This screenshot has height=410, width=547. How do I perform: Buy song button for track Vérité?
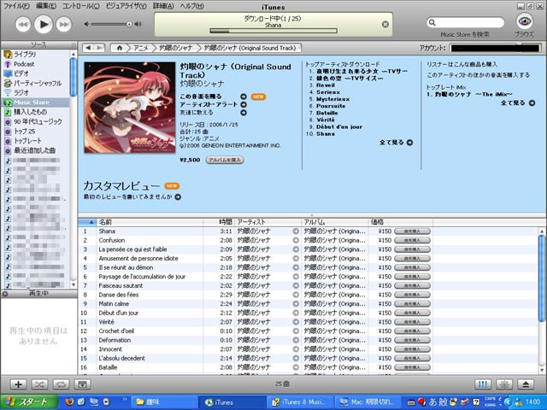click(x=412, y=322)
